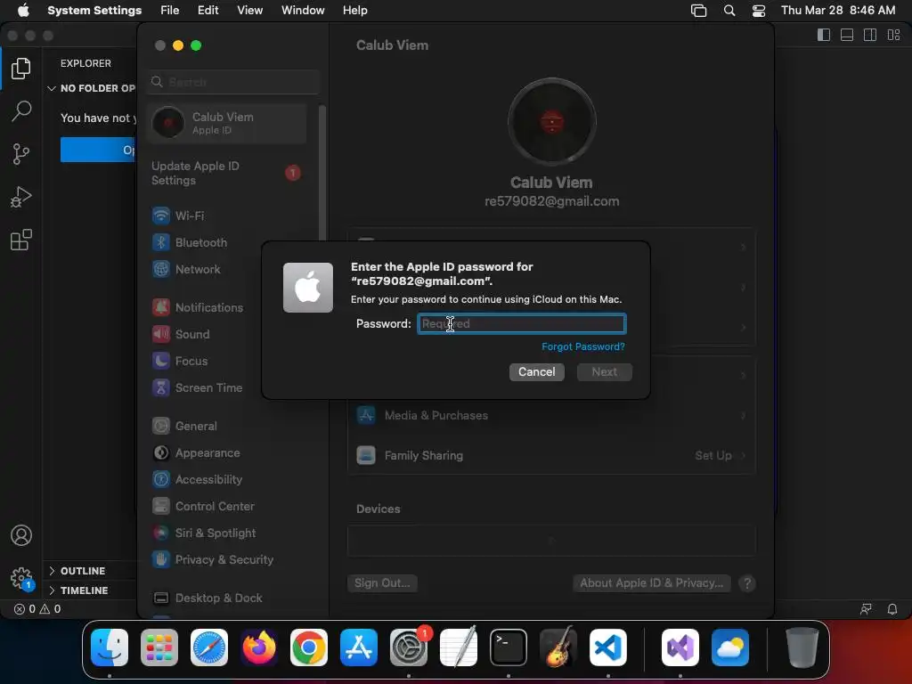This screenshot has width=912, height=684.
Task: Toggle VS Code primary side bar layout icon
Action: tap(824, 35)
